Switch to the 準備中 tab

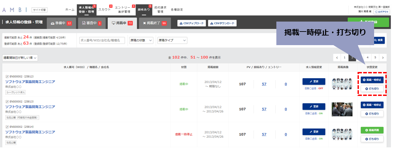coord(61,23)
